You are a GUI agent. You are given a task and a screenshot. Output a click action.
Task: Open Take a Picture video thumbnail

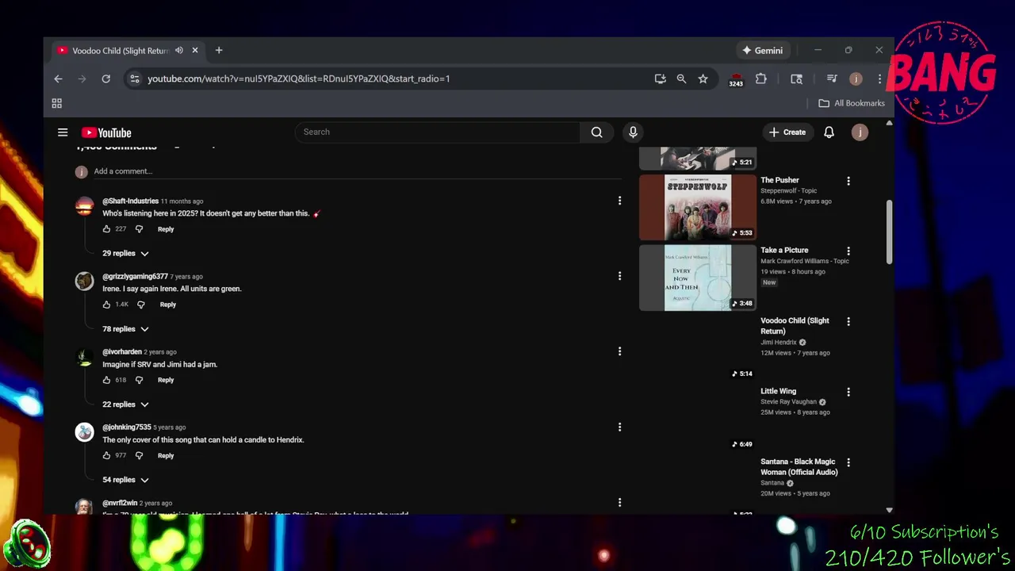point(698,278)
